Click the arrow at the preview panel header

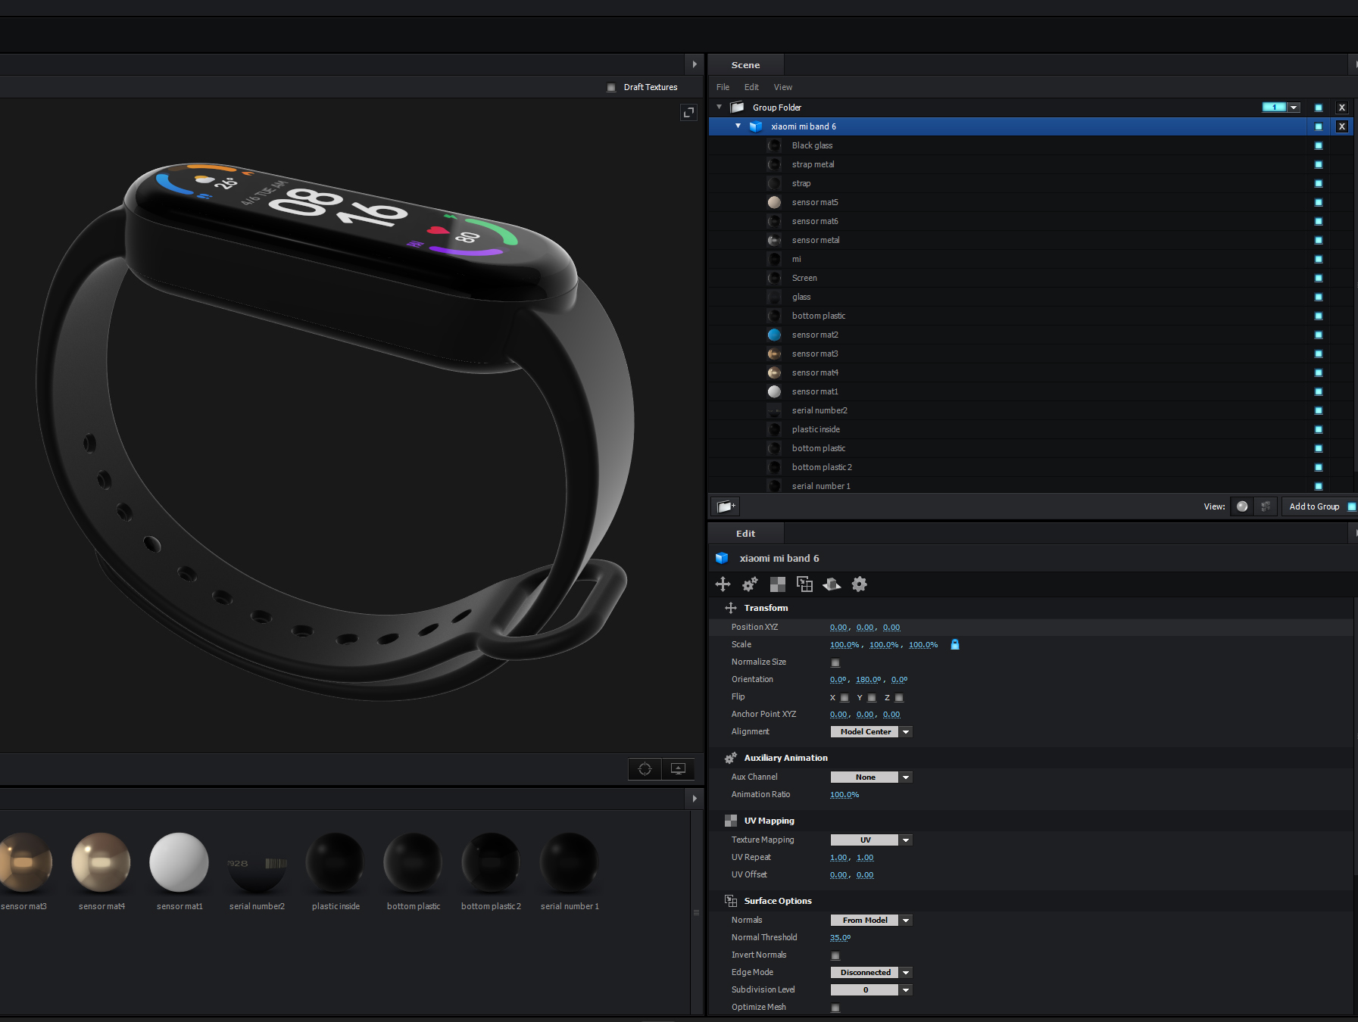(x=695, y=64)
